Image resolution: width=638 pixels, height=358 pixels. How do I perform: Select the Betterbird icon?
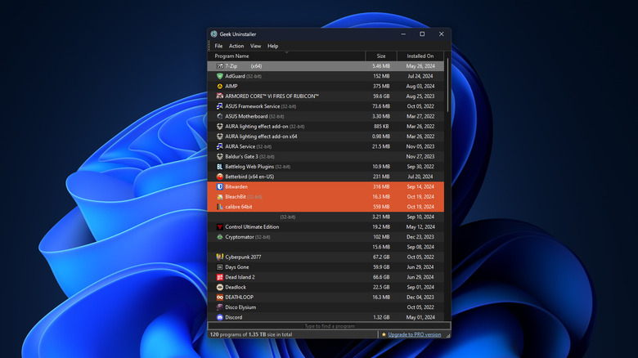(220, 177)
